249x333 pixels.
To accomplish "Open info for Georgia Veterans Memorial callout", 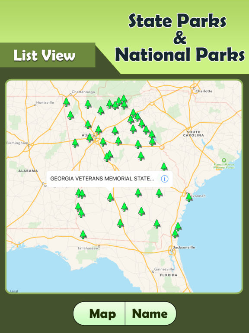I will pos(165,179).
